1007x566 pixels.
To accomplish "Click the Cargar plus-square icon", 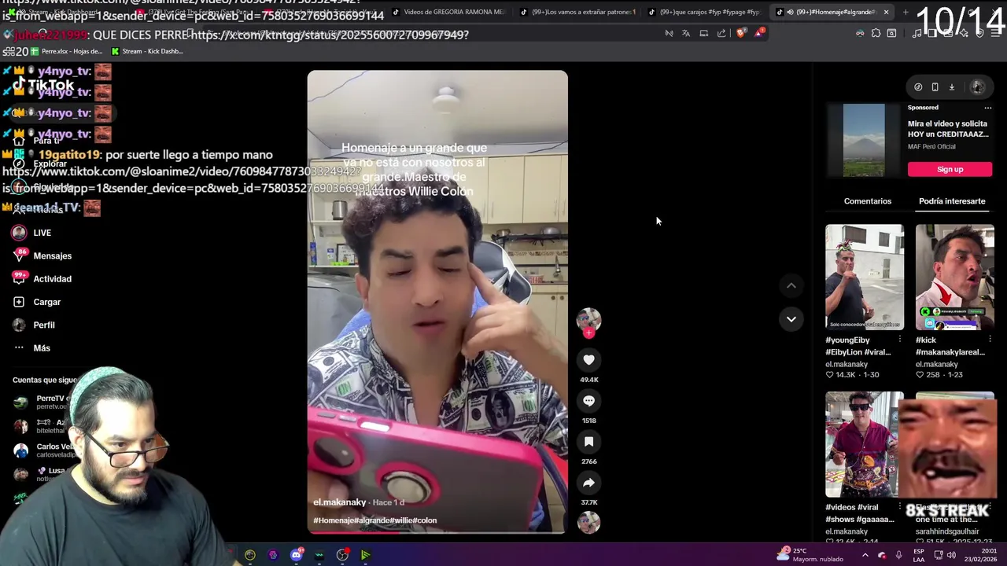I will 19,302.
